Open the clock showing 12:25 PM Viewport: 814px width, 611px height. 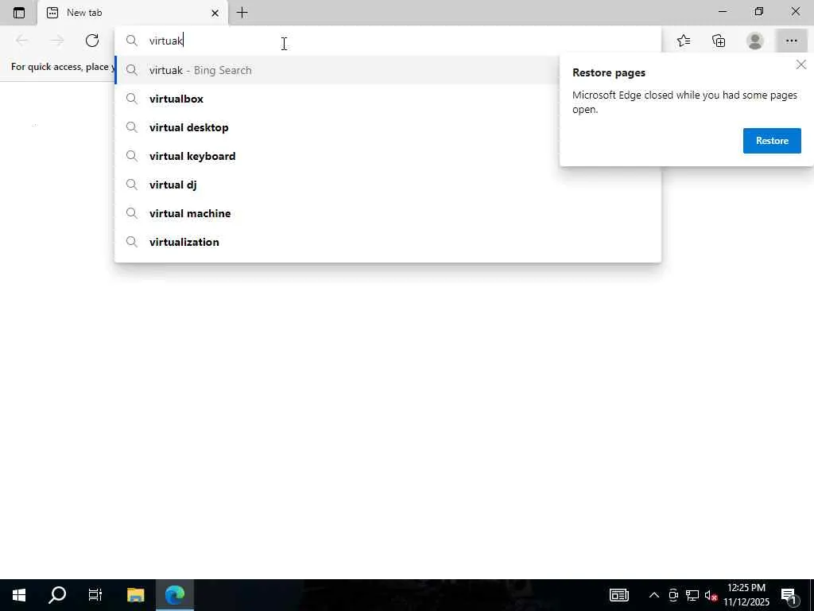click(x=746, y=595)
